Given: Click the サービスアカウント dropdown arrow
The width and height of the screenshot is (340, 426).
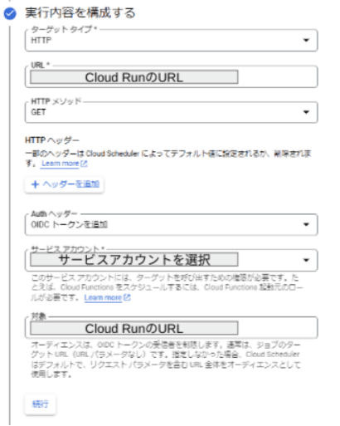Looking at the screenshot, I should pyautogui.click(x=306, y=260).
